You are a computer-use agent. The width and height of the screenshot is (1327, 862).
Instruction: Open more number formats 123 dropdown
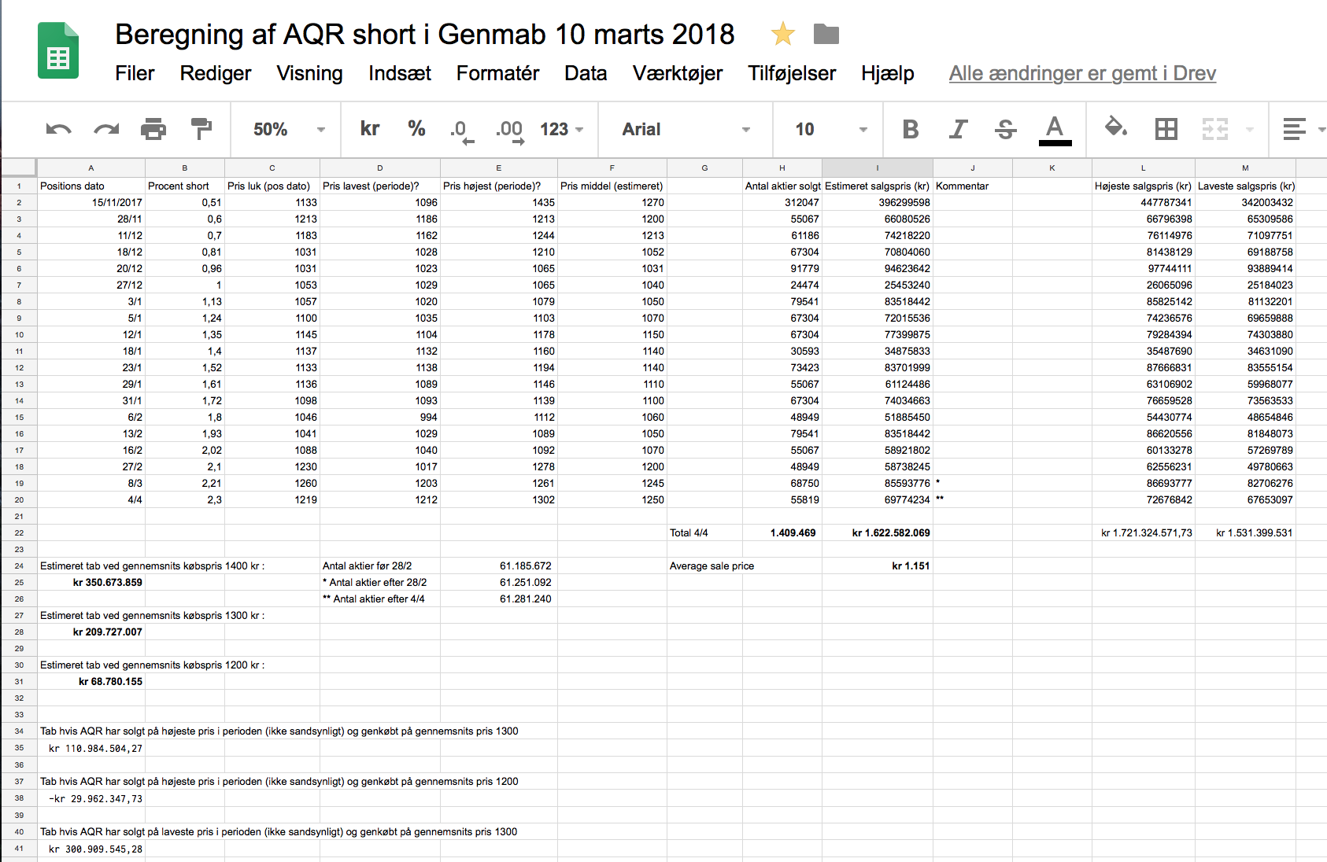[561, 130]
